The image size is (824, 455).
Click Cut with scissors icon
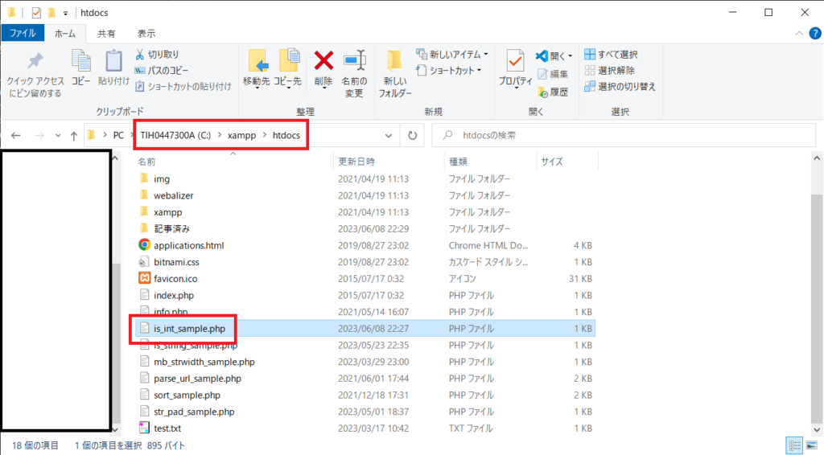pyautogui.click(x=157, y=54)
